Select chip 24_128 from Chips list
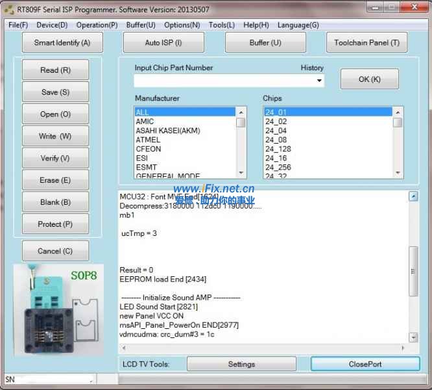432x390 pixels. point(278,149)
